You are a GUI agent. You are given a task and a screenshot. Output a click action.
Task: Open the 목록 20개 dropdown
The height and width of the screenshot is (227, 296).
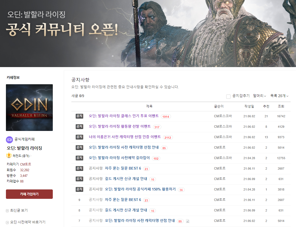pyautogui.click(x=279, y=96)
